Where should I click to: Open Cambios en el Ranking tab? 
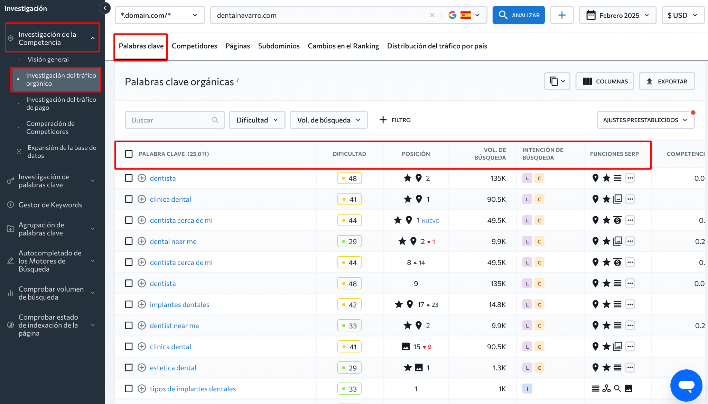pyautogui.click(x=343, y=46)
